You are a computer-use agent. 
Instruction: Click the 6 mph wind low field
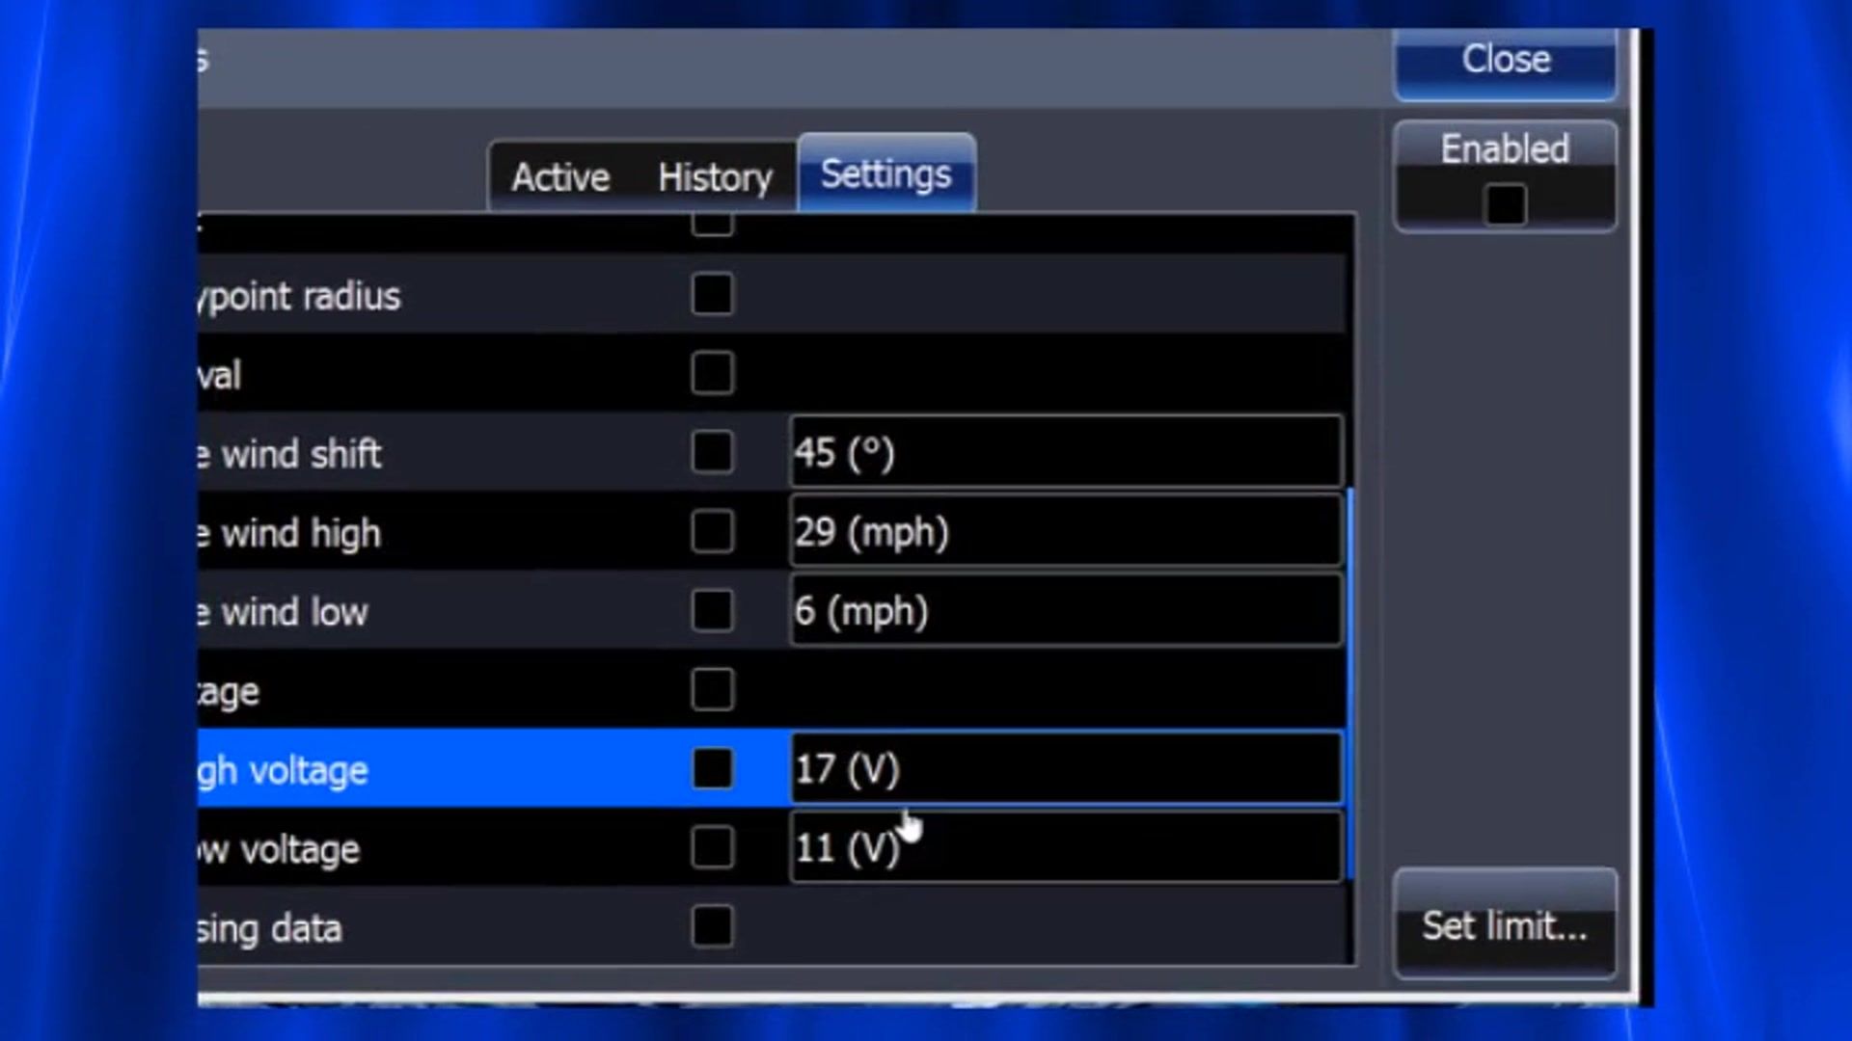tap(1065, 610)
